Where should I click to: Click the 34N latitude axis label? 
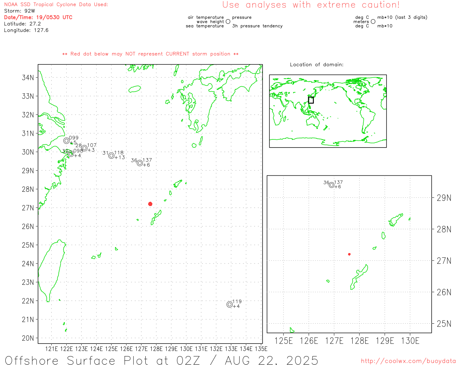tap(28, 78)
